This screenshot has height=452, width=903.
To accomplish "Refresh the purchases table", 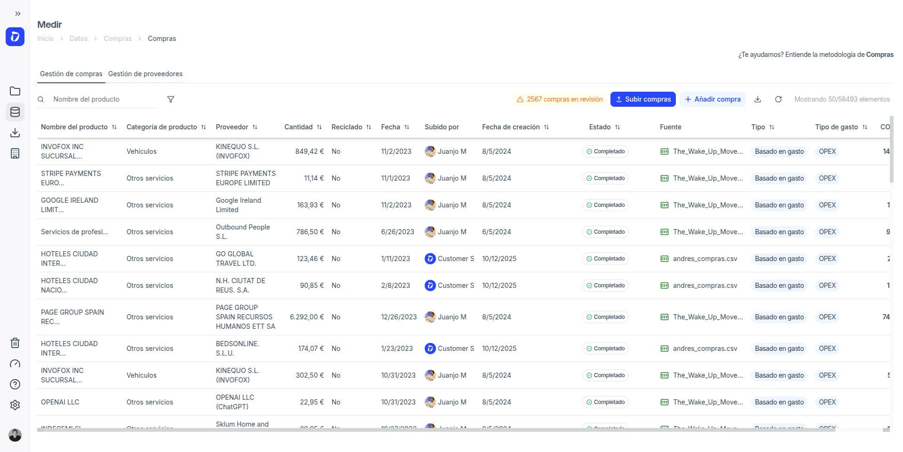I will [x=778, y=99].
